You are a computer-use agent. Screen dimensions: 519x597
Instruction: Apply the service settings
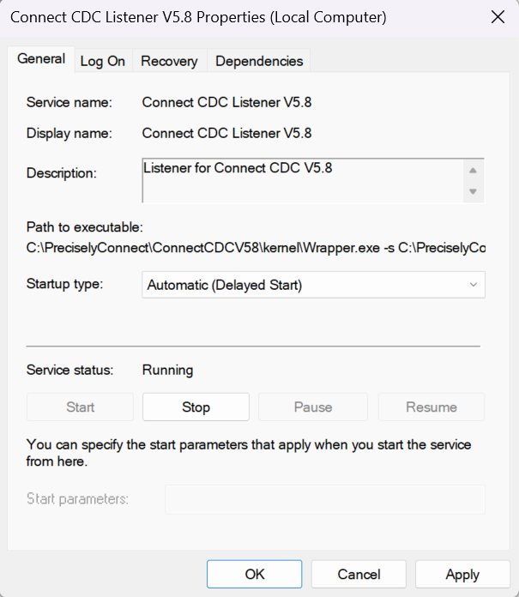[462, 574]
